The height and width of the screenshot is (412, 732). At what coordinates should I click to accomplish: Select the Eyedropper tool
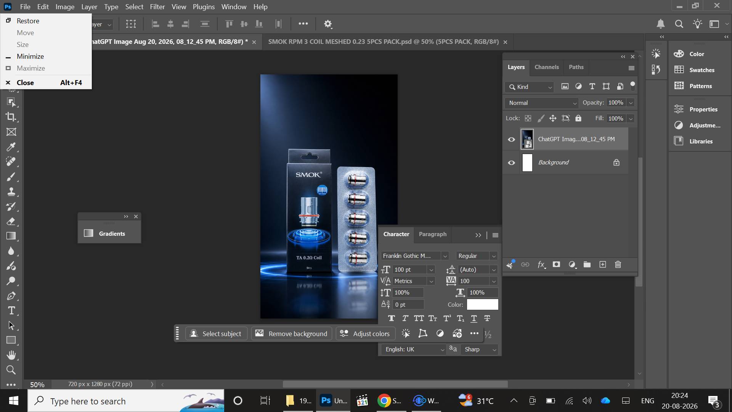11,147
